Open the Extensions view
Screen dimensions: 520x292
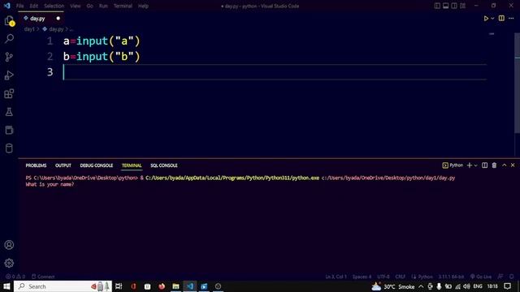(x=9, y=94)
